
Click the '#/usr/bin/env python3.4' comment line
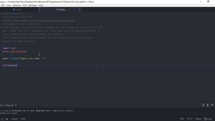17,17
